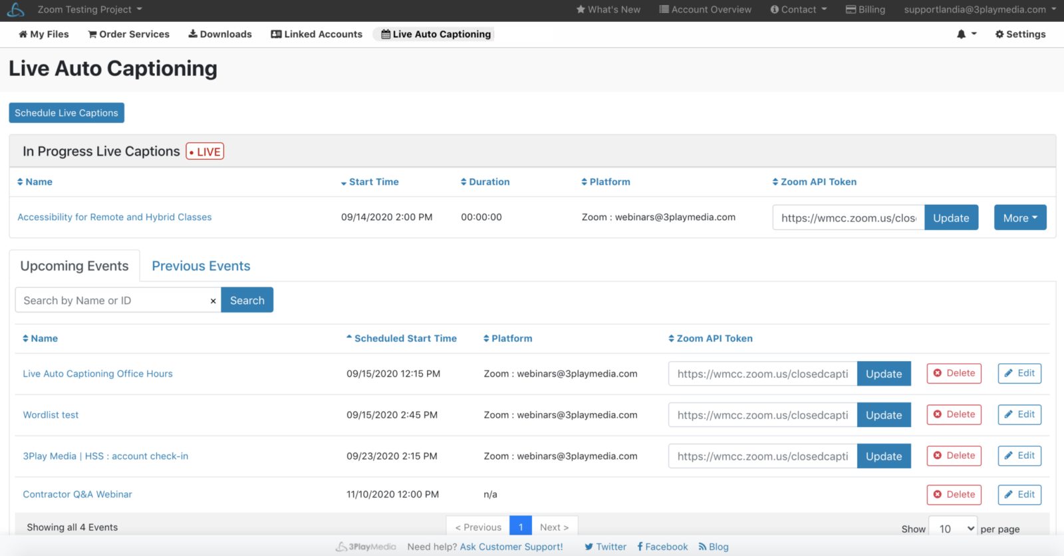Sort in-progress captions by Name
1064x556 pixels.
pyautogui.click(x=35, y=182)
